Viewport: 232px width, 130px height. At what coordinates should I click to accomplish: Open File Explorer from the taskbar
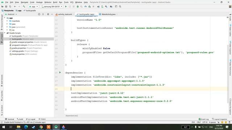pyautogui.click(x=18, y=127)
